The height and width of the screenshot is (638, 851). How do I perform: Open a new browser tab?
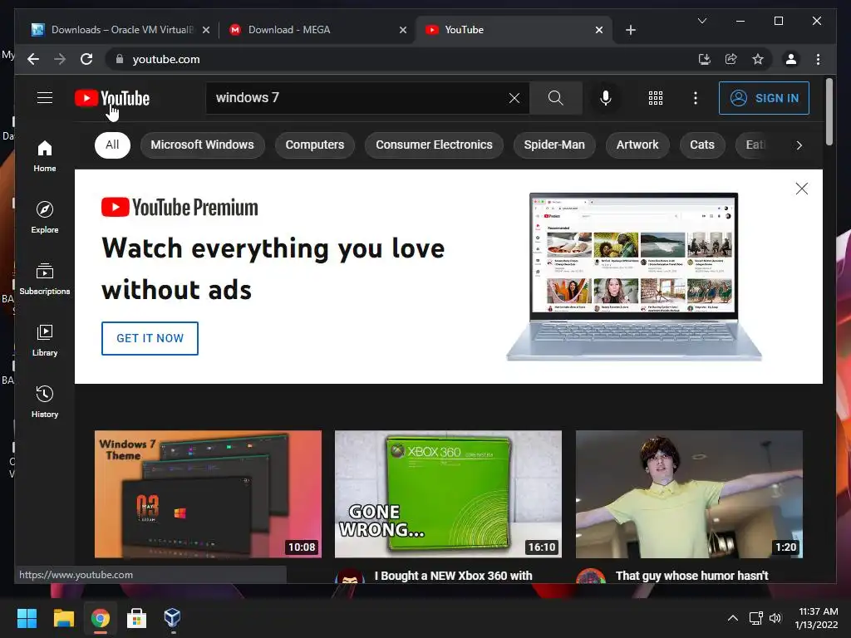630,30
